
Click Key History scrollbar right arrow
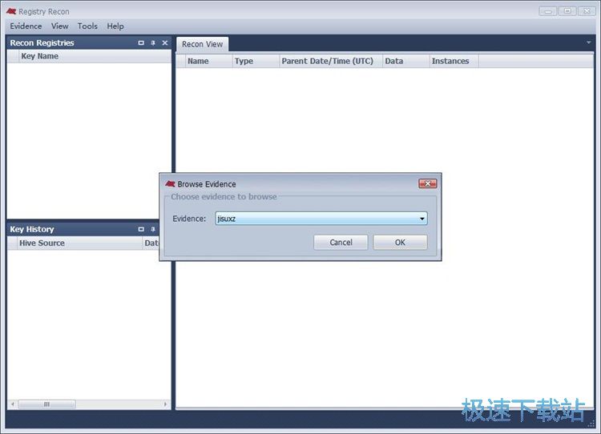click(x=165, y=404)
